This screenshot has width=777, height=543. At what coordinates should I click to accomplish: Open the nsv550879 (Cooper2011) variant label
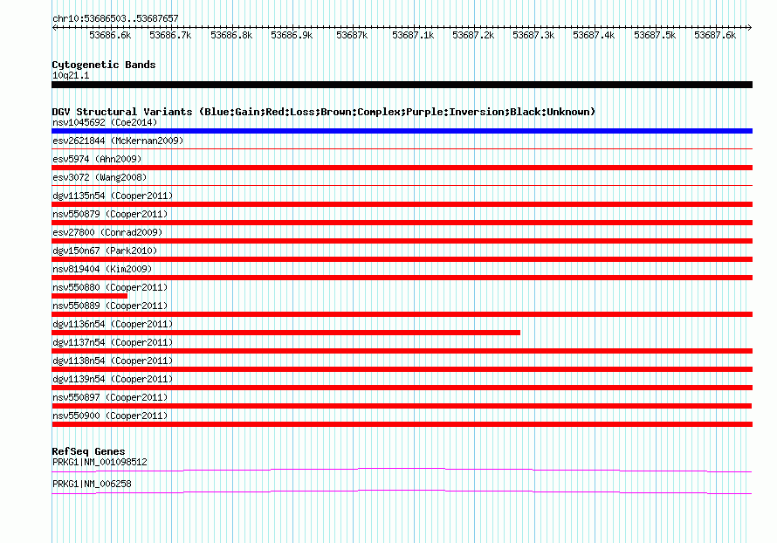coord(110,214)
